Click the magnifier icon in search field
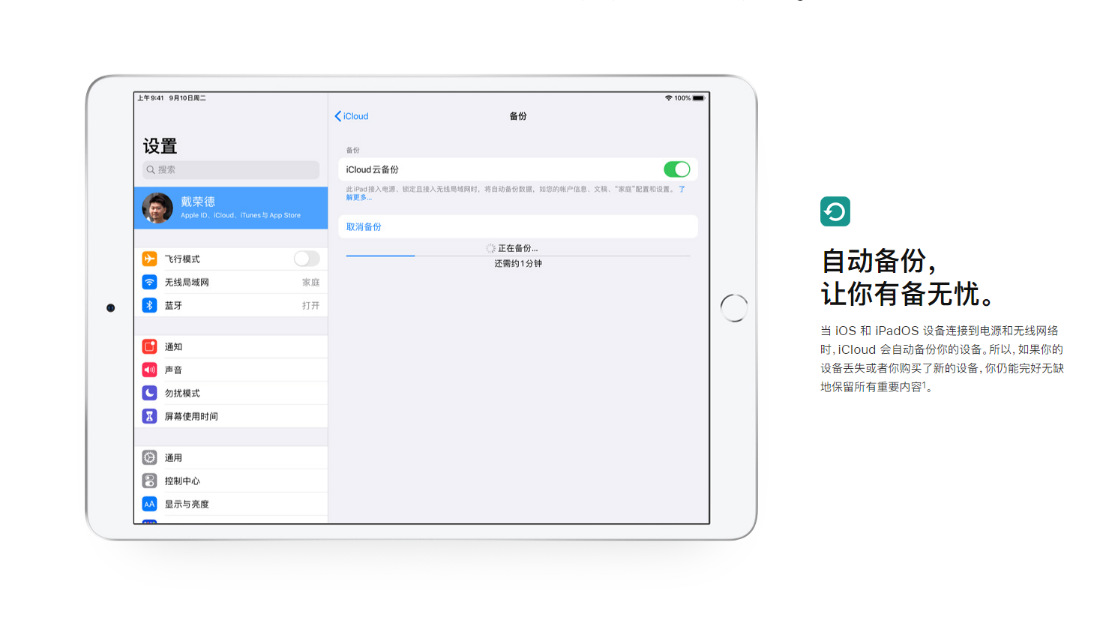Viewport: 1100px width, 620px height. pos(151,170)
